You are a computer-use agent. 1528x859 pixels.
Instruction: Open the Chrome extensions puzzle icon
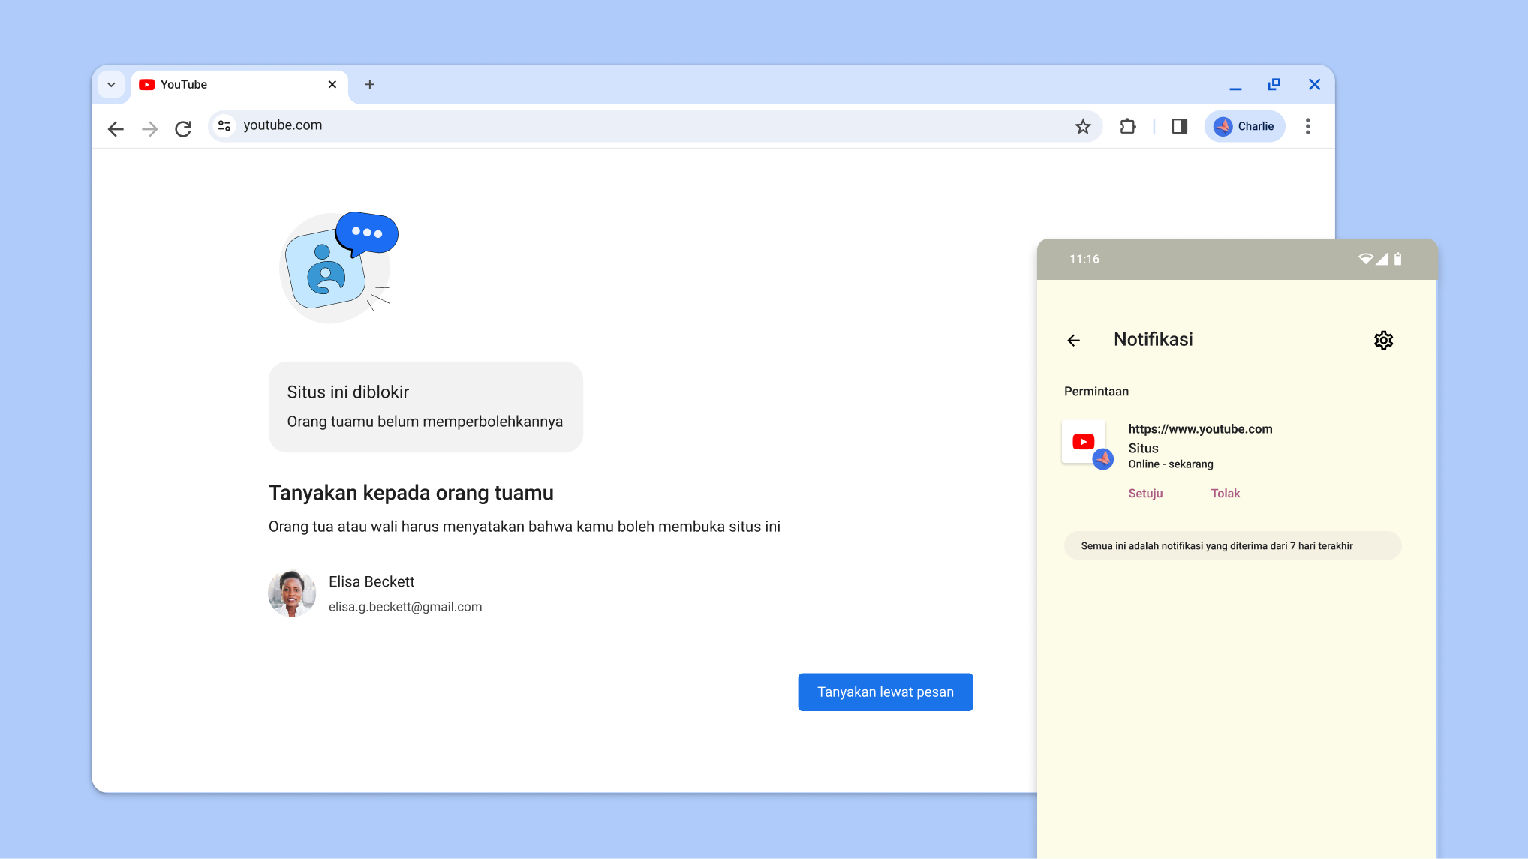coord(1127,126)
